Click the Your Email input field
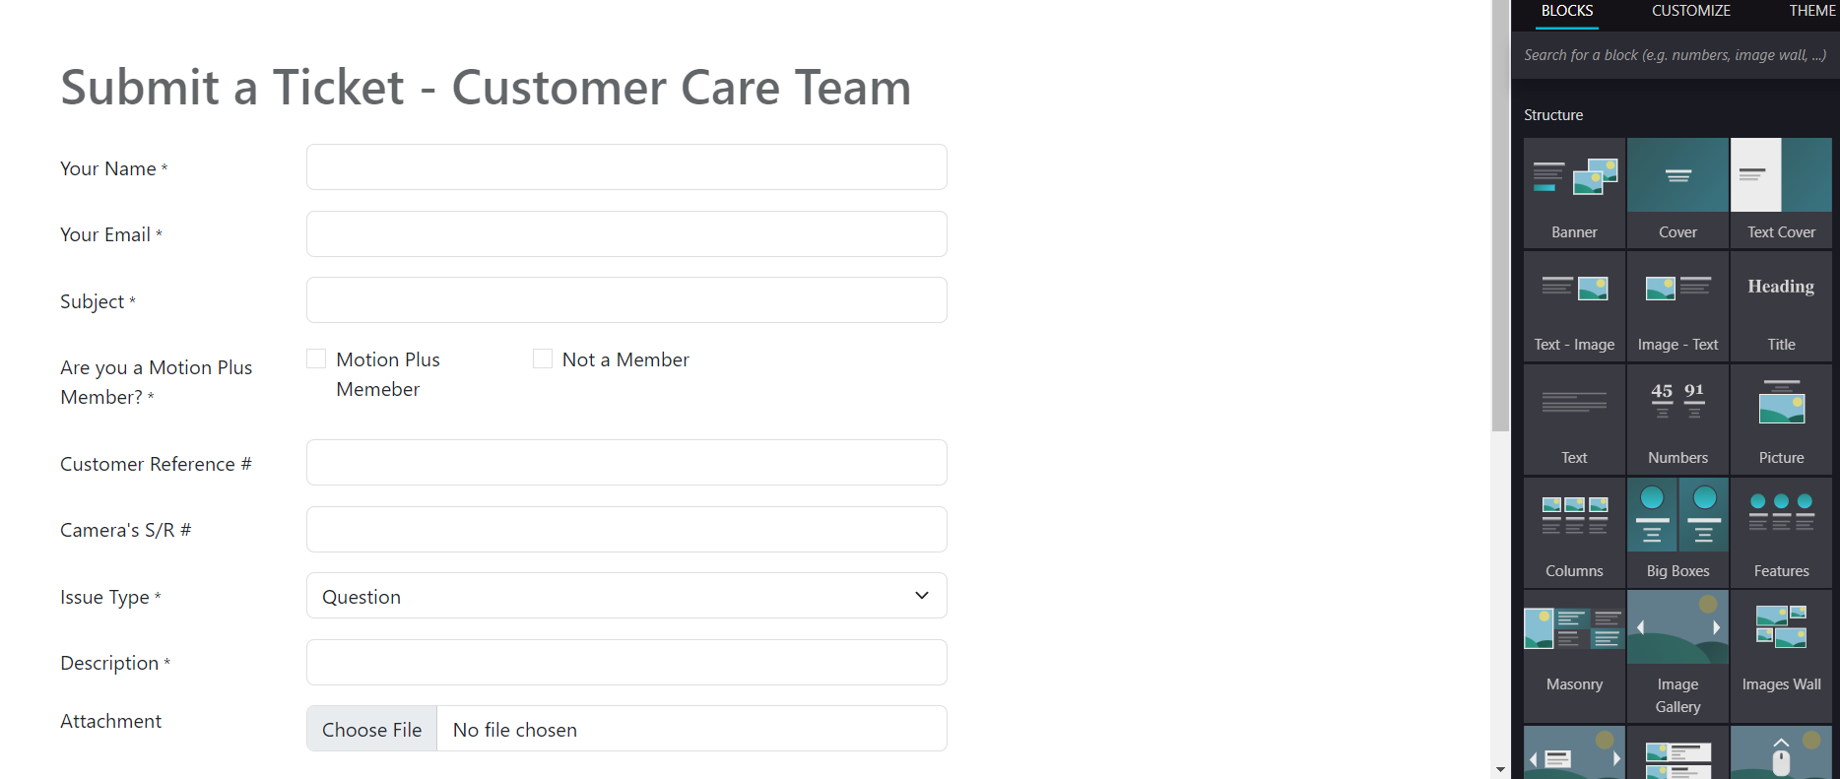The height and width of the screenshot is (779, 1840). click(626, 234)
